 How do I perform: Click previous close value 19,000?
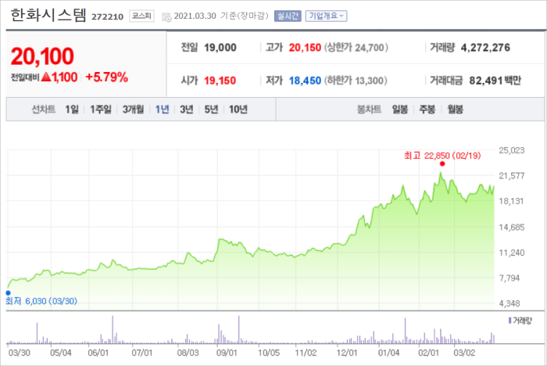220,48
